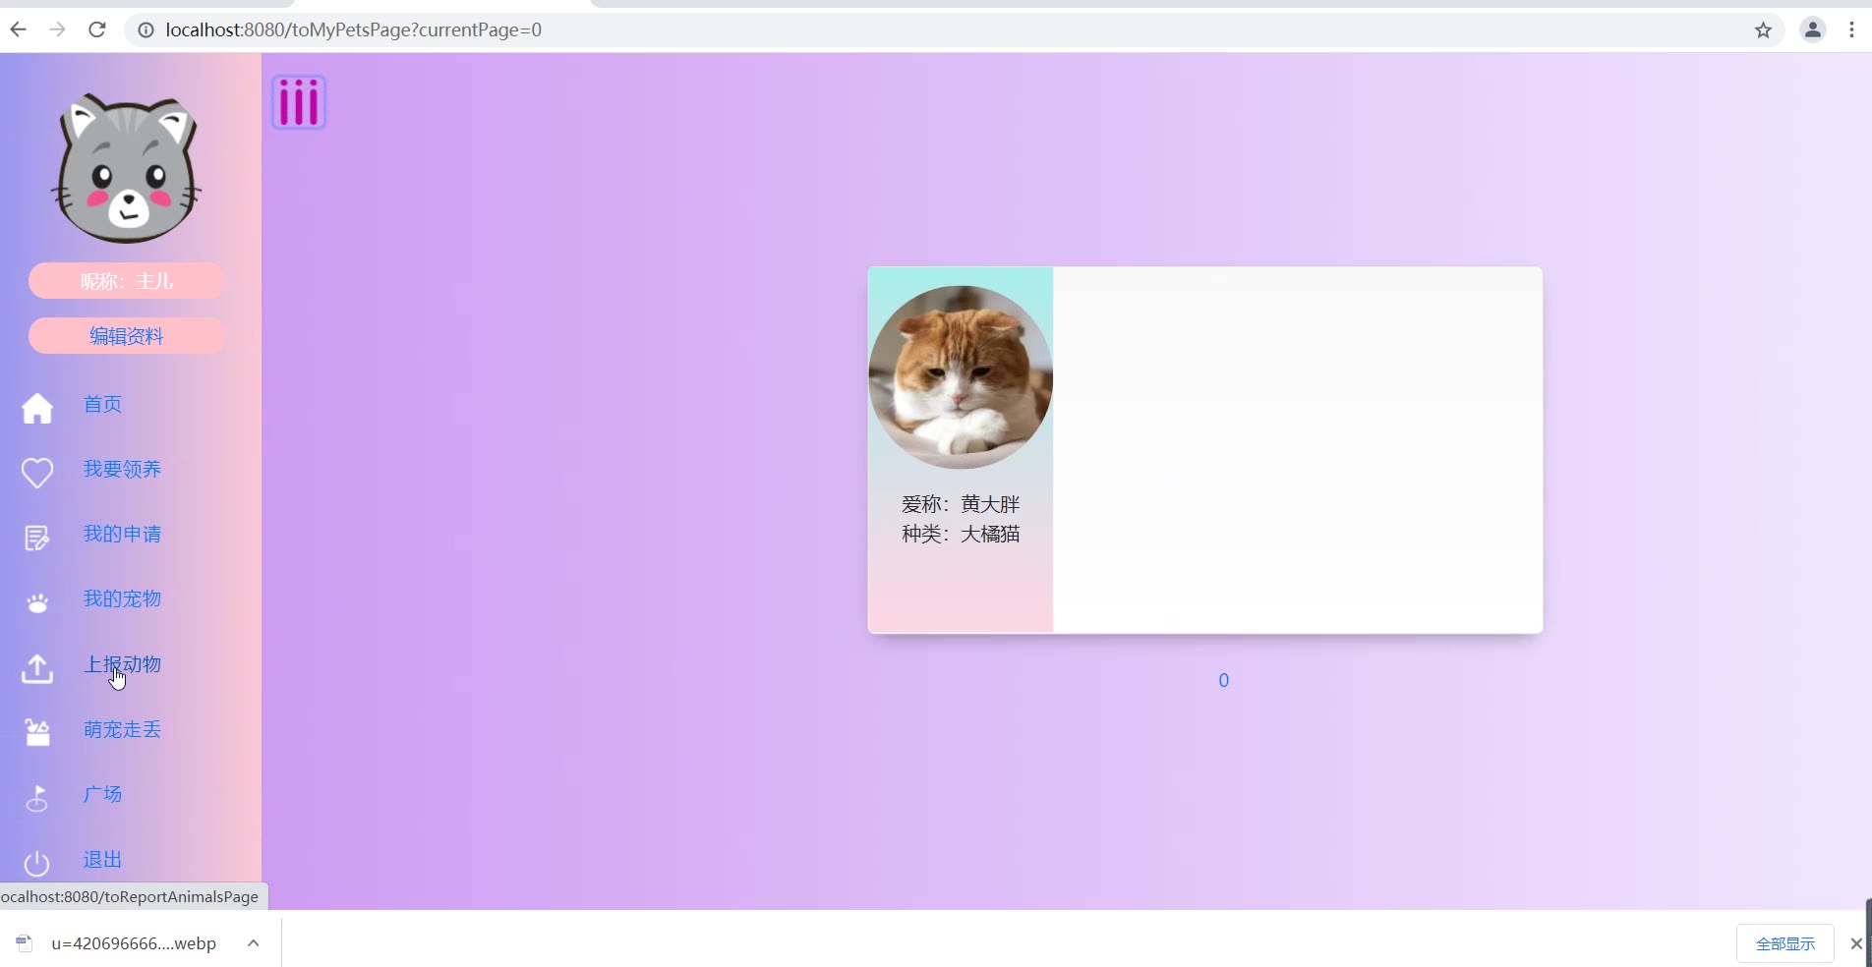Click 全部显示 in downloads bar
1872x967 pixels.
click(x=1785, y=943)
